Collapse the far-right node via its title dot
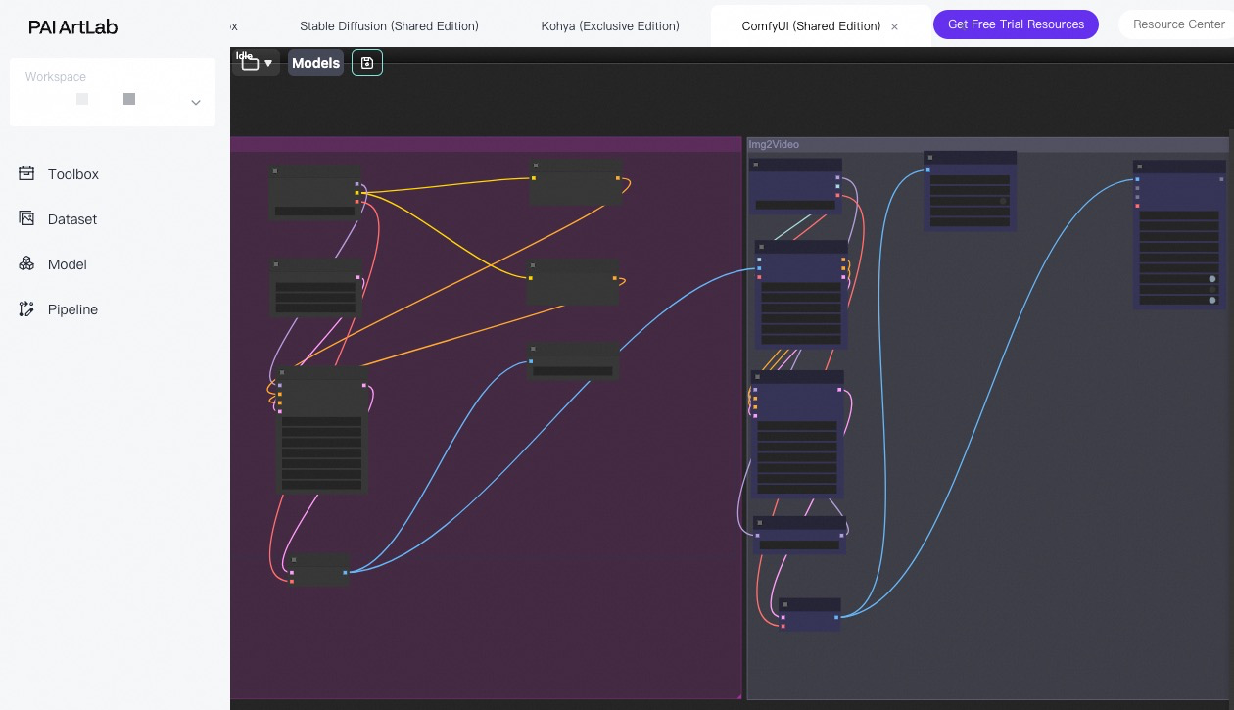Viewport: 1234px width, 710px height. tap(1140, 166)
